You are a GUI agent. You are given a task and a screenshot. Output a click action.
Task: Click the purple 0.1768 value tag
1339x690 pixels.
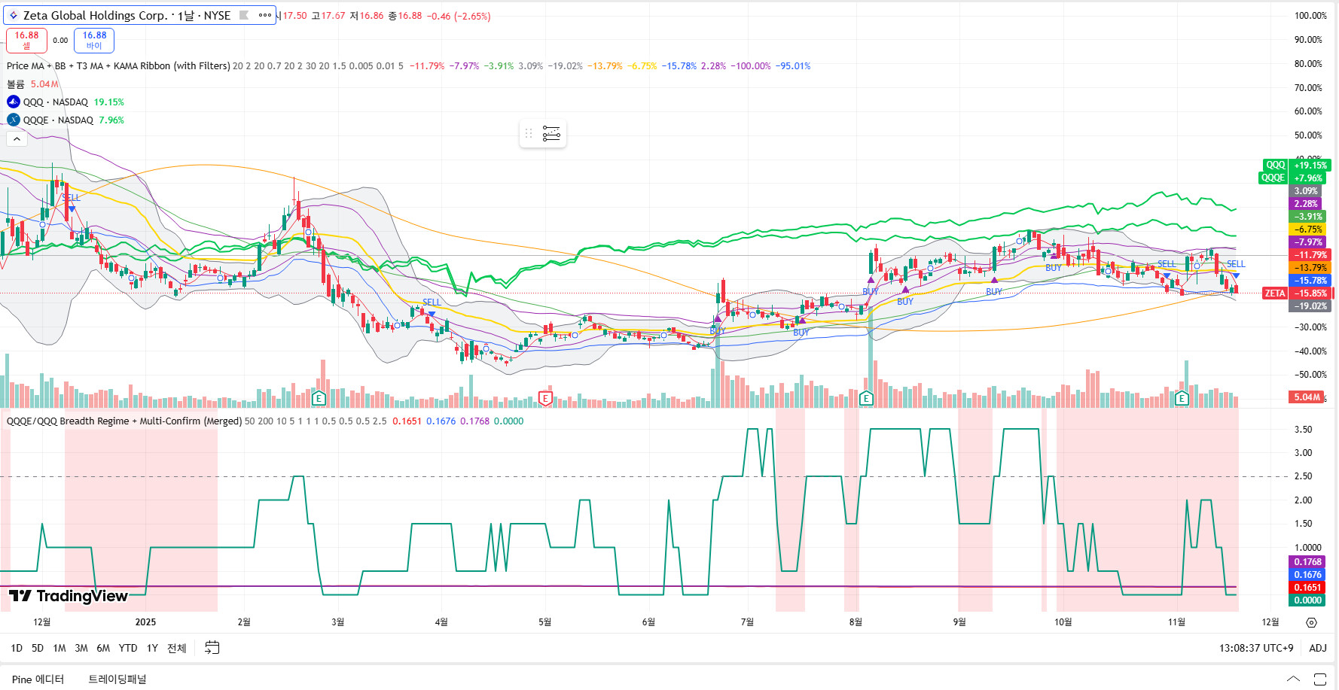point(1307,561)
